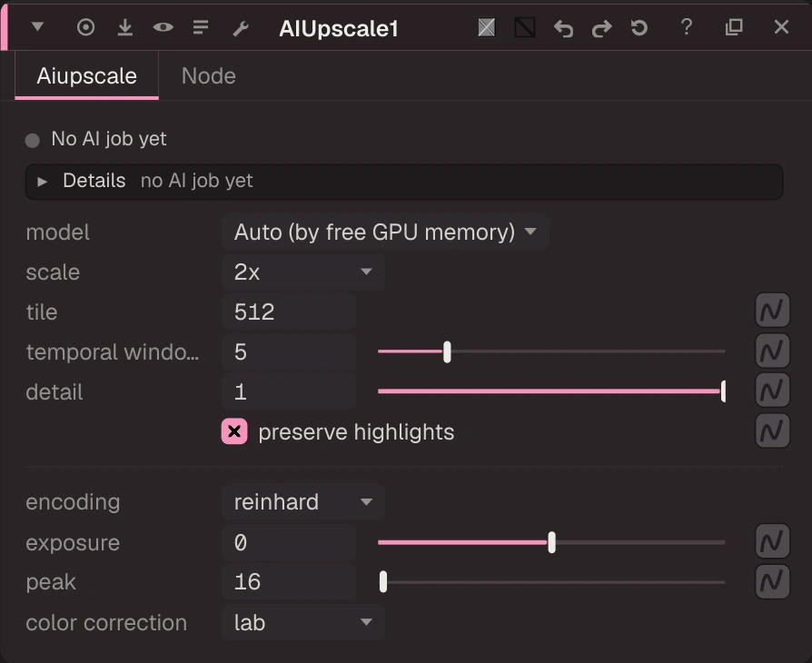The height and width of the screenshot is (663, 812).
Task: Open animation menu for peak
Action: click(x=772, y=581)
